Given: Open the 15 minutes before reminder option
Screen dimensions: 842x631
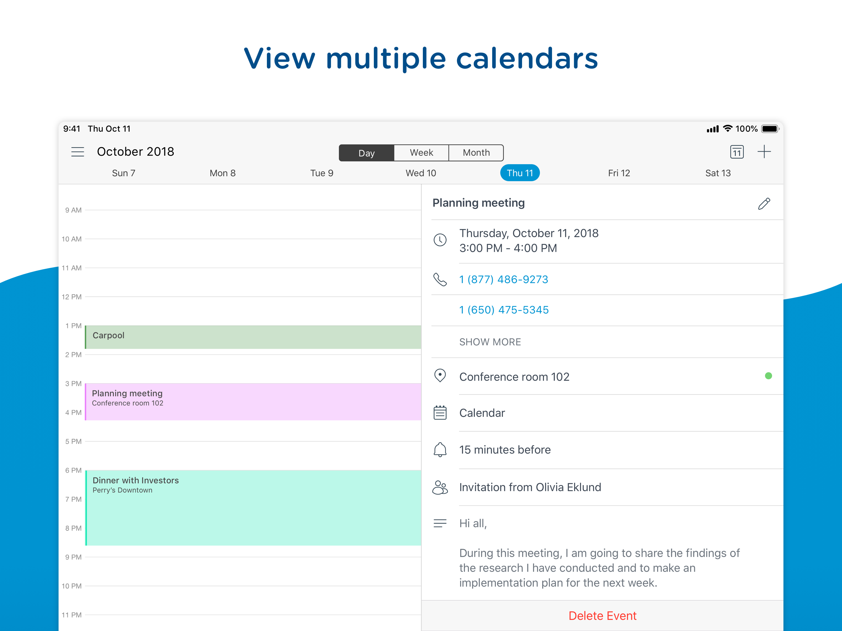Looking at the screenshot, I should coord(505,450).
